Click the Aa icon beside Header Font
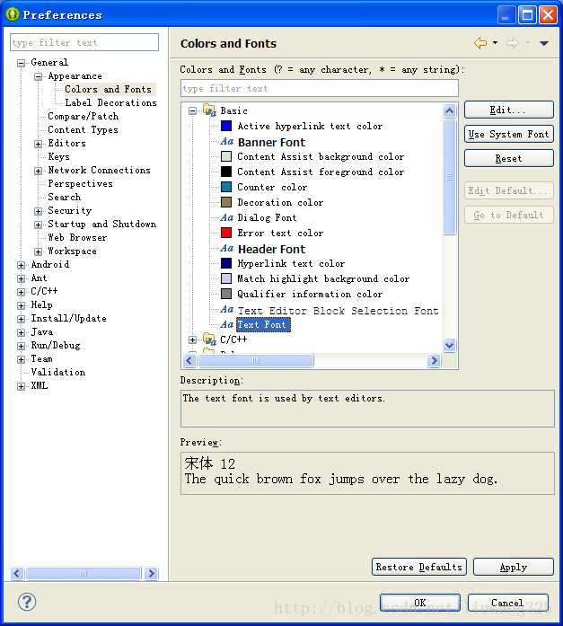 (226, 248)
